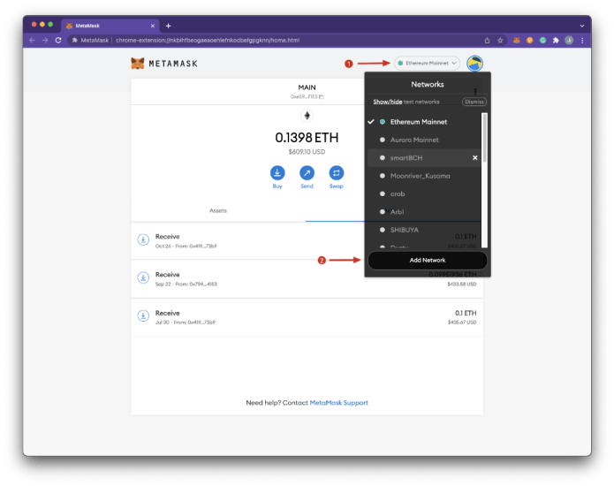The height and width of the screenshot is (486, 614).
Task: Click the green extension icon in toolbar
Action: (542, 41)
